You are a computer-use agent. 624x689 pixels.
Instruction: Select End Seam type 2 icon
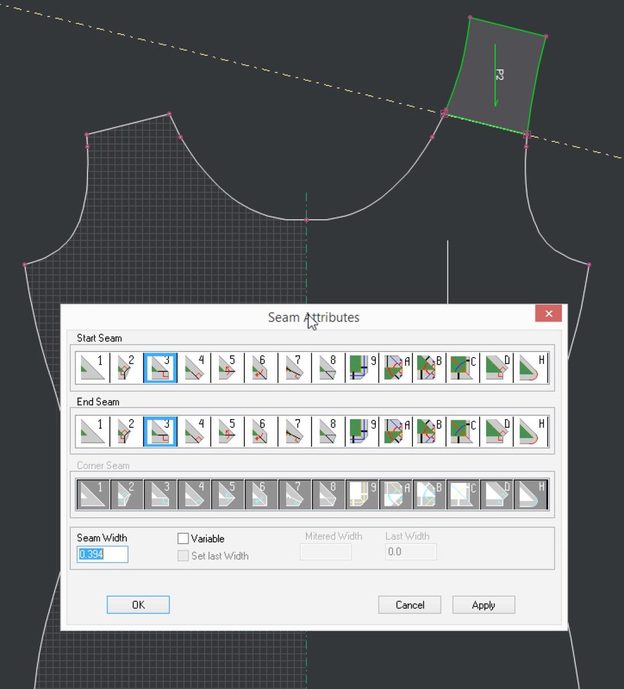pos(126,432)
